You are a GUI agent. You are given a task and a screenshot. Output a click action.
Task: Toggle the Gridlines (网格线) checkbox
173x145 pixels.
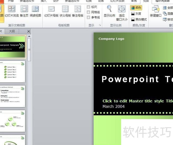[89, 12]
